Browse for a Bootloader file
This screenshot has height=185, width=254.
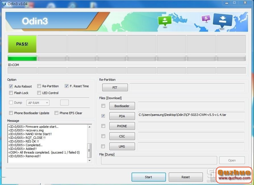(122, 106)
